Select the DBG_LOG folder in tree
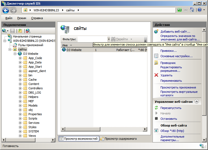Screen dimensions: 208x150 click(x=35, y=93)
